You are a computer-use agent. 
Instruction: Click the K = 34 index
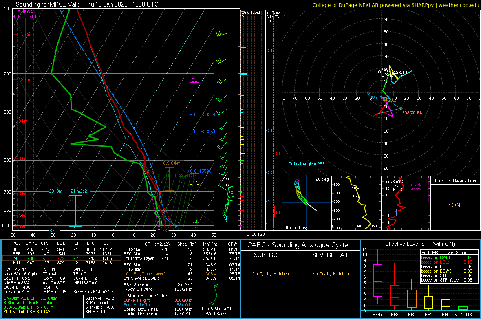(49, 269)
